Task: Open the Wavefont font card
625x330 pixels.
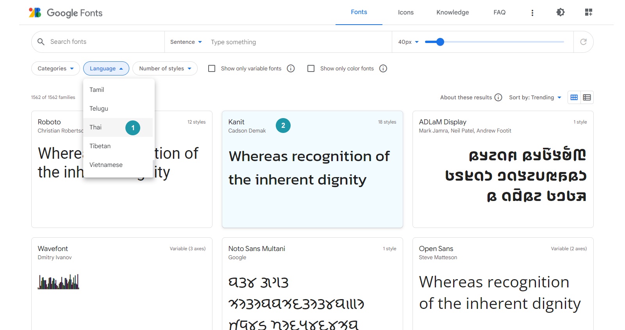Action: 121,283
